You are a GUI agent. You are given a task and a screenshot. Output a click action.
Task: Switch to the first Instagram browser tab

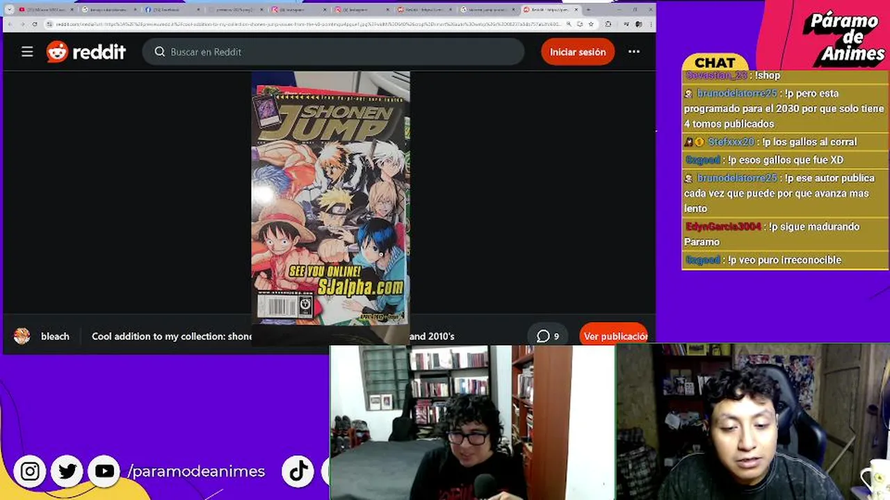[298, 10]
